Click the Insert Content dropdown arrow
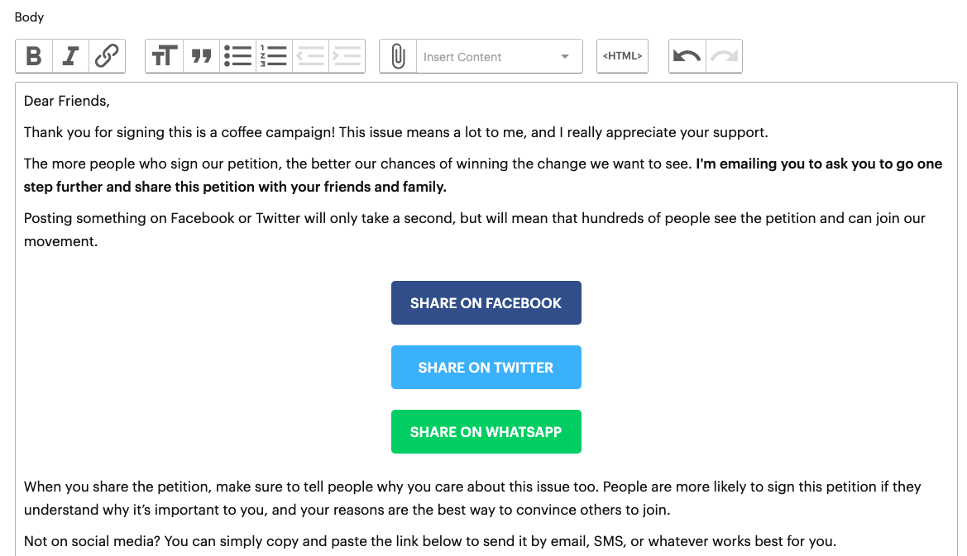 [565, 57]
